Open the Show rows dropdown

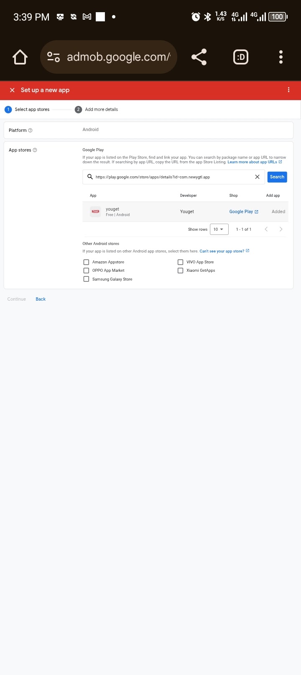(x=219, y=229)
